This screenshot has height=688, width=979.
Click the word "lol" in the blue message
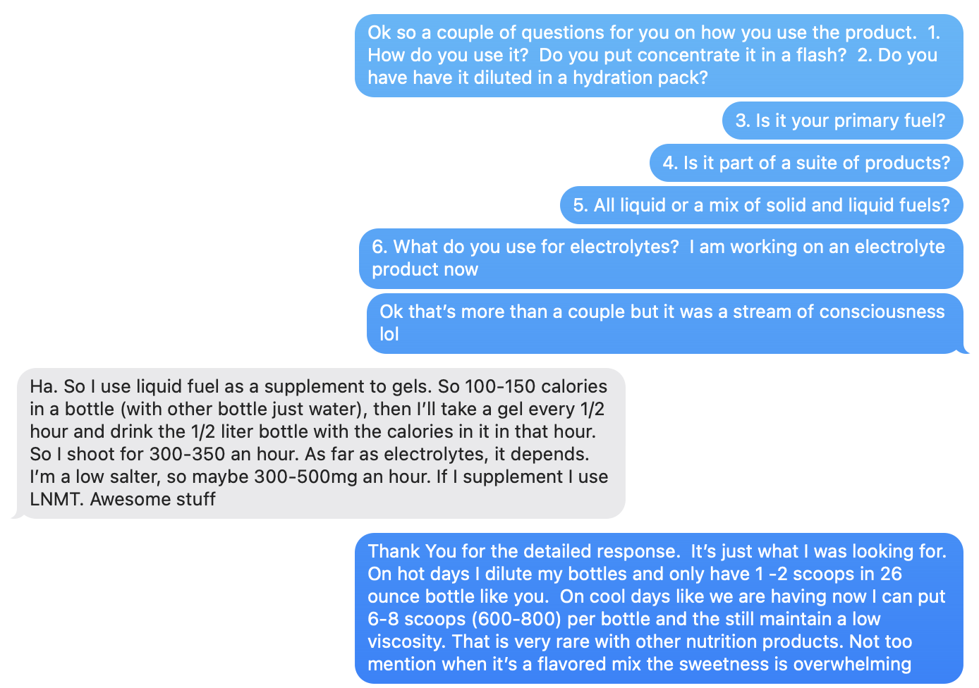389,334
